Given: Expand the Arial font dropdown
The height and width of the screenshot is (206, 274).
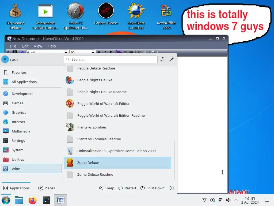Looking at the screenshot, I should click(66, 52).
